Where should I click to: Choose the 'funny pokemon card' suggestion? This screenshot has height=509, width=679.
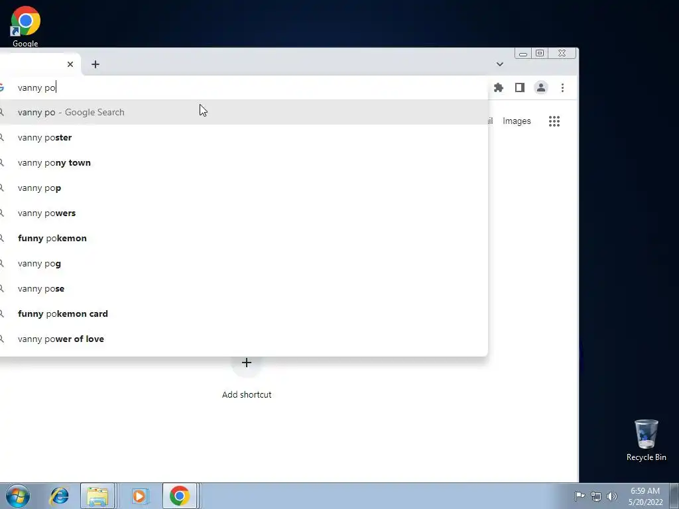244,313
